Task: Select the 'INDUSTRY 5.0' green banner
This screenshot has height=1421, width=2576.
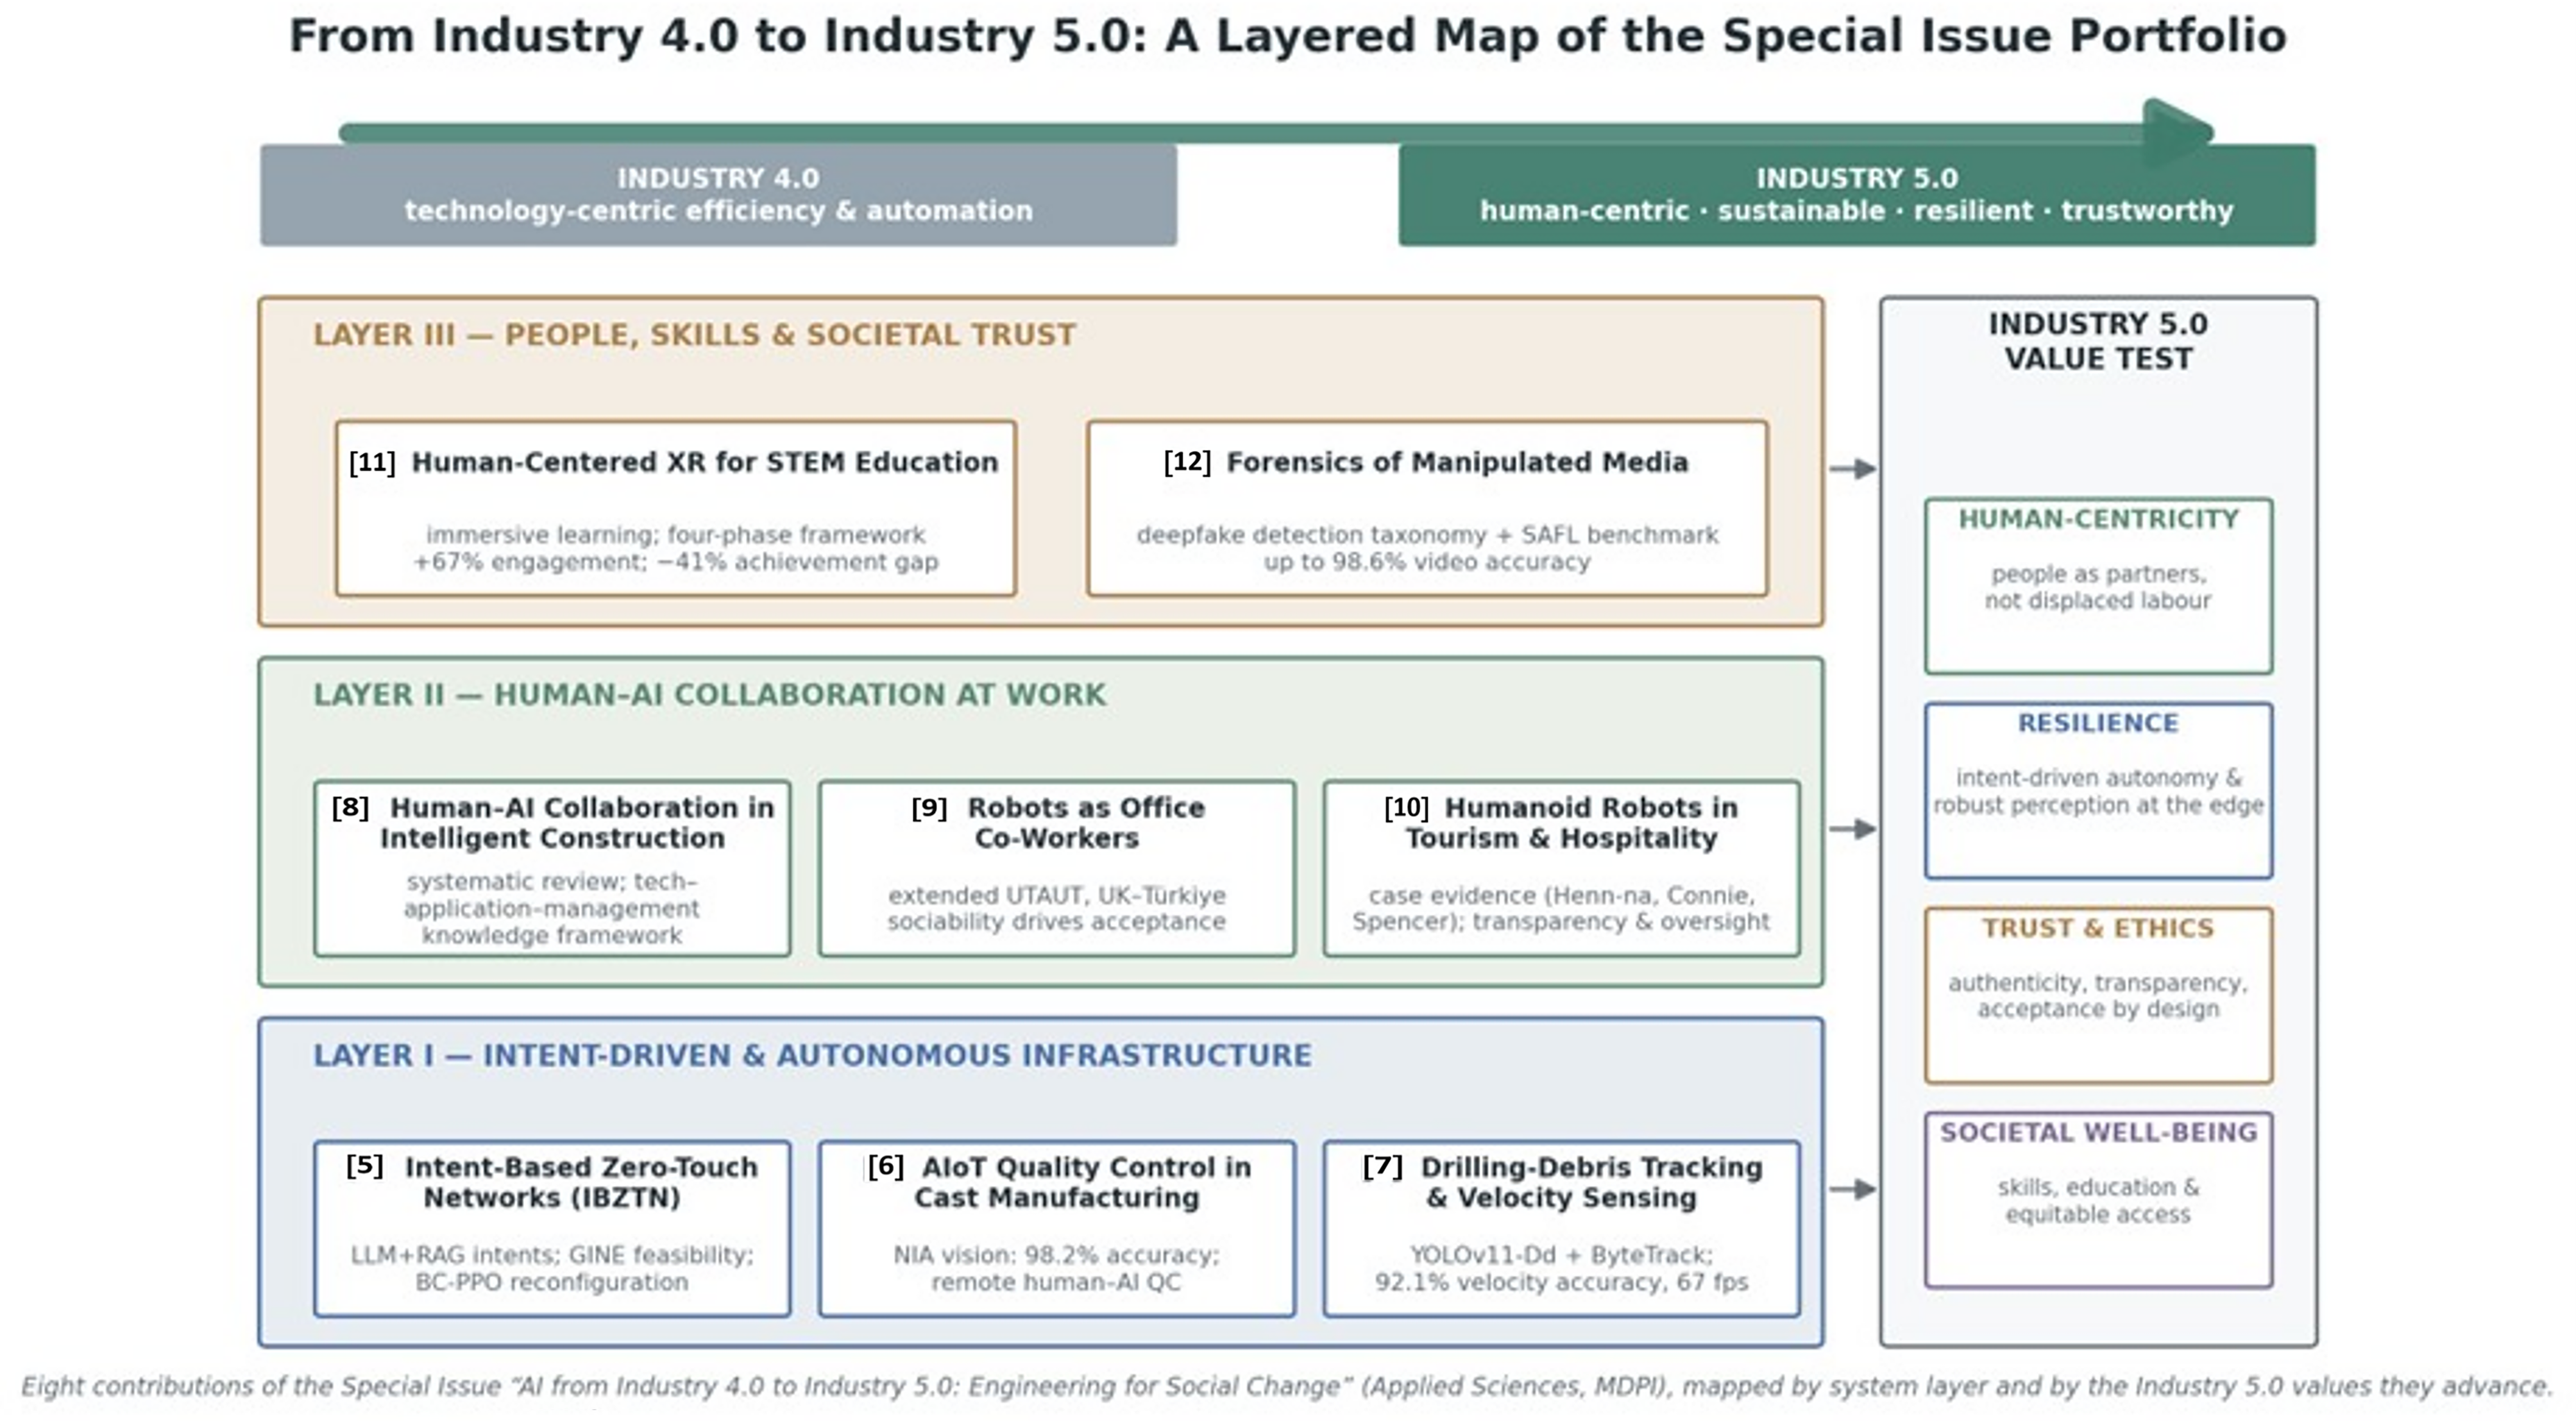Action: coord(1857,195)
